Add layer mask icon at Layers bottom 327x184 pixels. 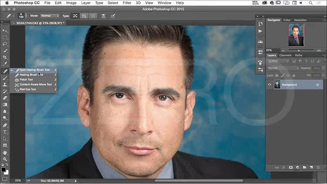coord(291,167)
